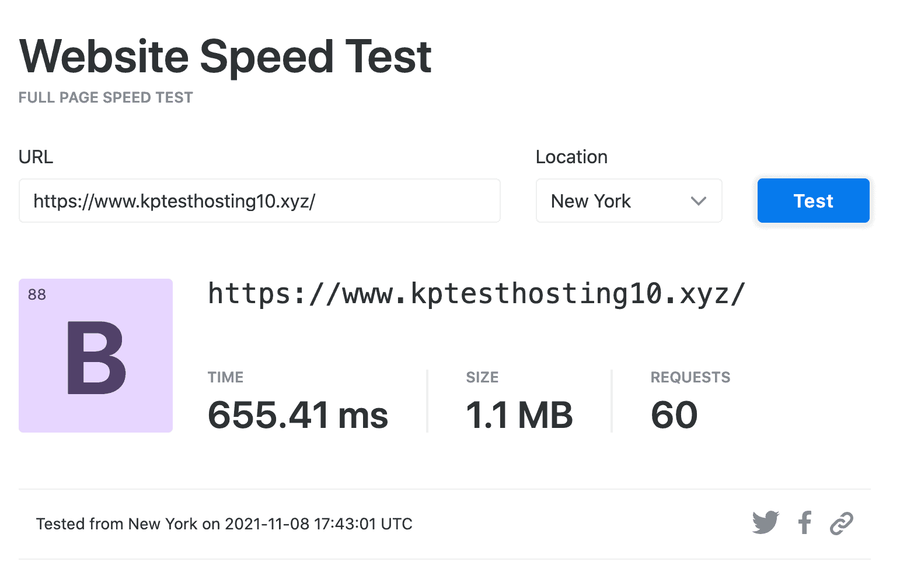Share results on Twitter

pos(765,522)
